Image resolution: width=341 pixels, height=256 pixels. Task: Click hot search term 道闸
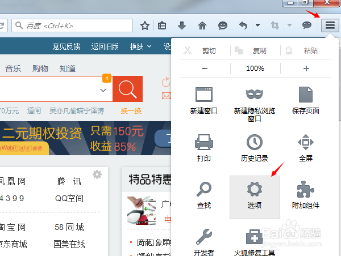pos(34,111)
